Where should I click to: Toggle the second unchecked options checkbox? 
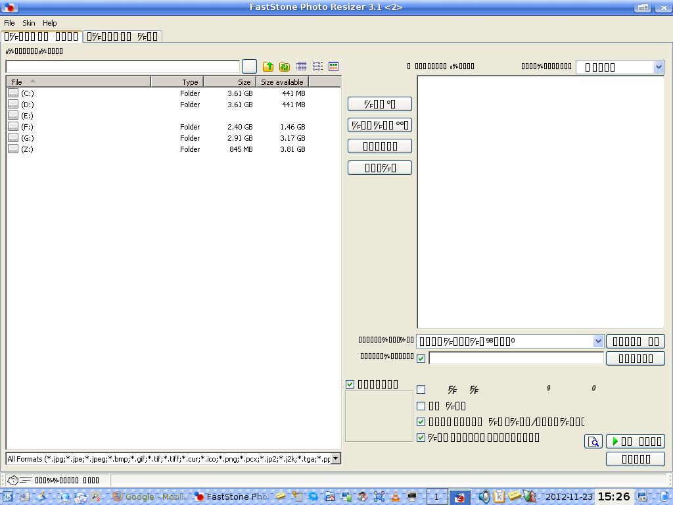(x=421, y=406)
